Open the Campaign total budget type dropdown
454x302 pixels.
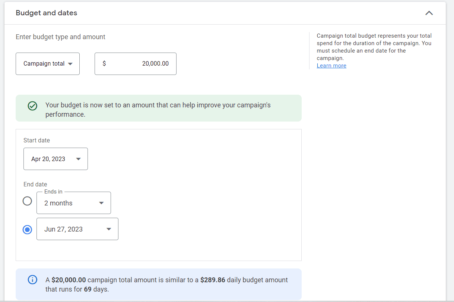click(48, 64)
